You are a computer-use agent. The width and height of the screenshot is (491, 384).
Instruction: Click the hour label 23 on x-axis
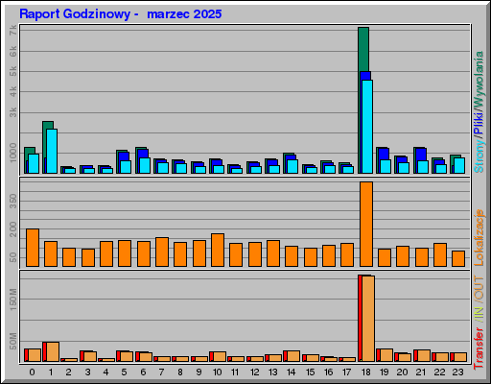tap(457, 372)
